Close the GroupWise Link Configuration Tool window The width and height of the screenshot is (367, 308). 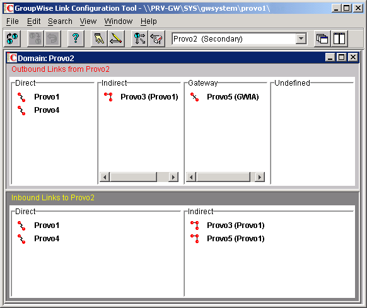[x=358, y=8]
